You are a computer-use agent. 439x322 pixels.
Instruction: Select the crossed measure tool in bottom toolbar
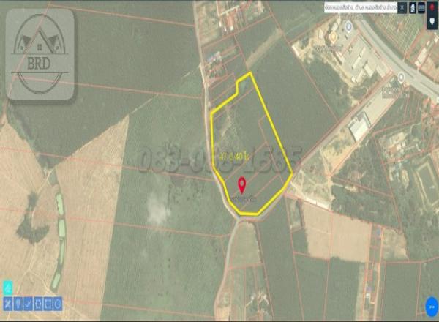pos(7,302)
